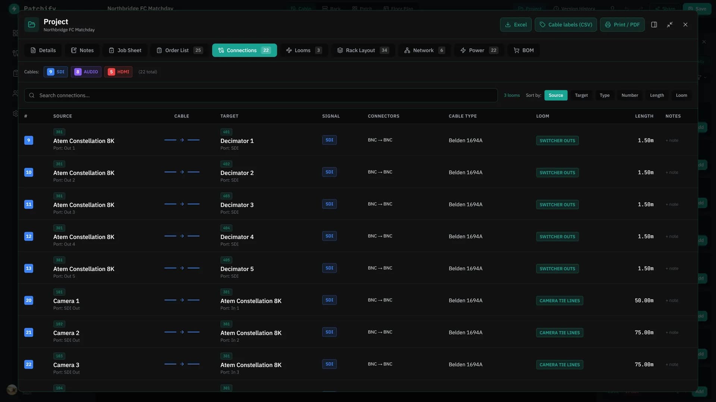Screen dimensions: 716x402
Task: Open the Rack Layout tab
Action: coord(363,50)
